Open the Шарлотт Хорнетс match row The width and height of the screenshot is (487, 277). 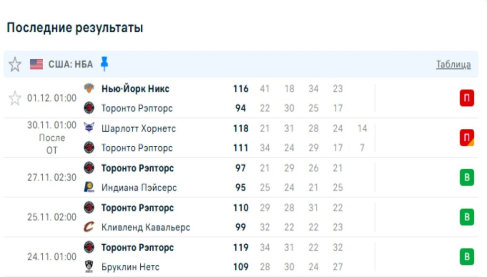(x=138, y=129)
